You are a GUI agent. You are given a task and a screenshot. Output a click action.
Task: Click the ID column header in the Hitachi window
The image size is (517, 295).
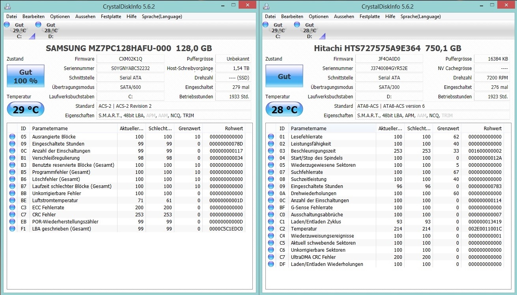point(282,128)
